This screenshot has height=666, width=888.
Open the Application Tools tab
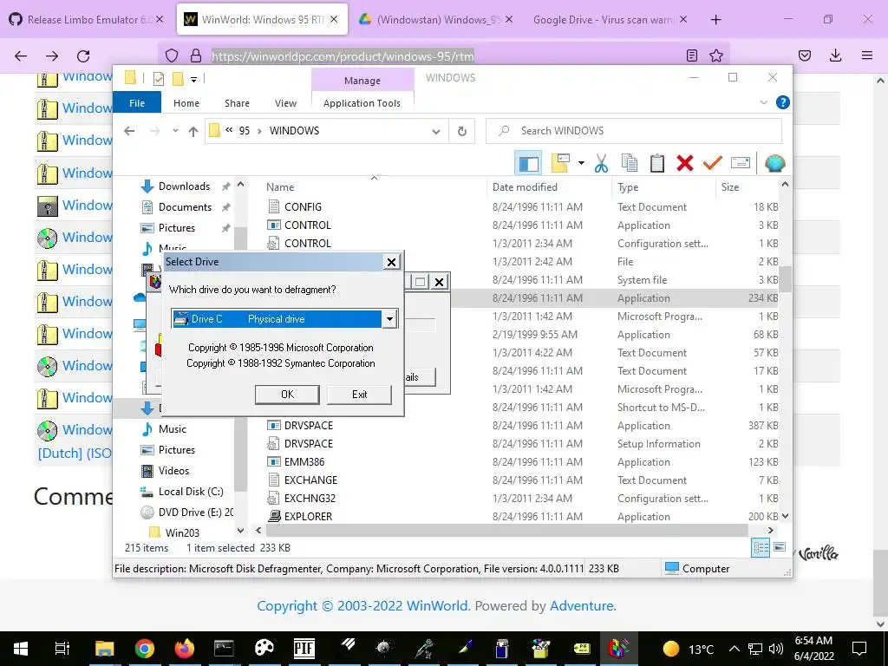click(362, 103)
